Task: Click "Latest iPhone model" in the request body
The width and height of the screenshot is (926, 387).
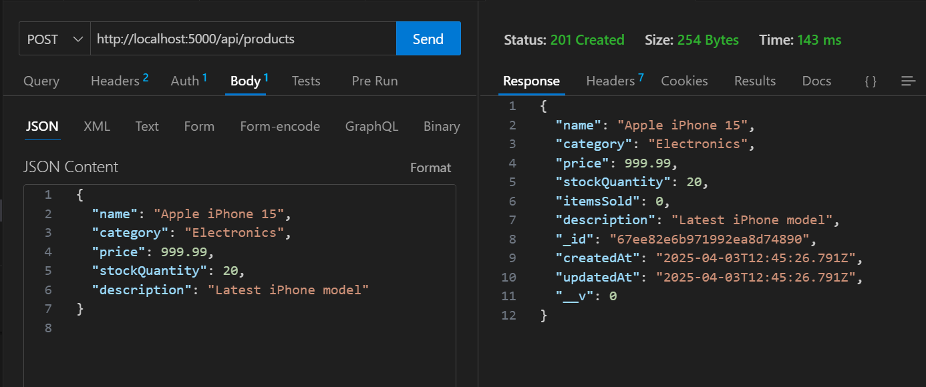Action: pyautogui.click(x=289, y=290)
